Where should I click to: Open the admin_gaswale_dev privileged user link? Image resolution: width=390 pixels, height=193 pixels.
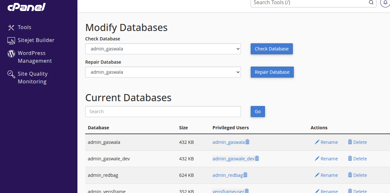coord(233,159)
